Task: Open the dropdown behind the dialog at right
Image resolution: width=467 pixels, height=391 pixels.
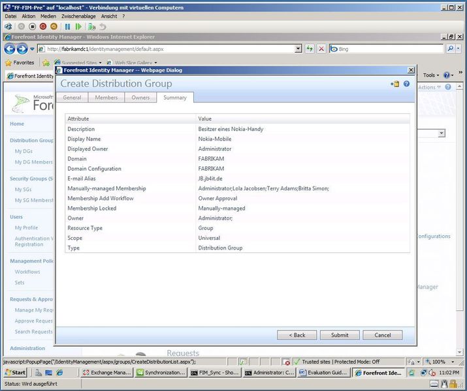Action: tap(442, 134)
